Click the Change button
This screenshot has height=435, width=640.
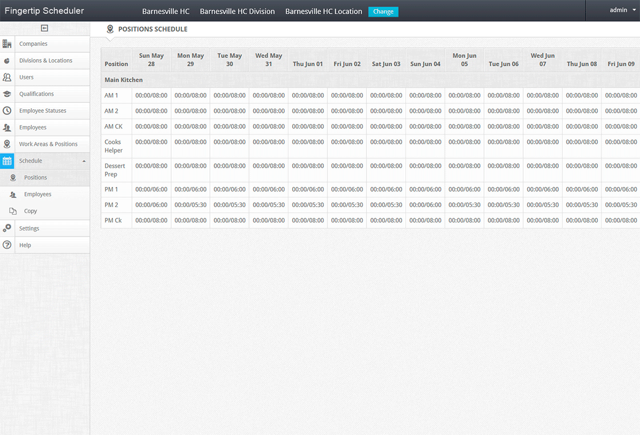click(x=383, y=11)
